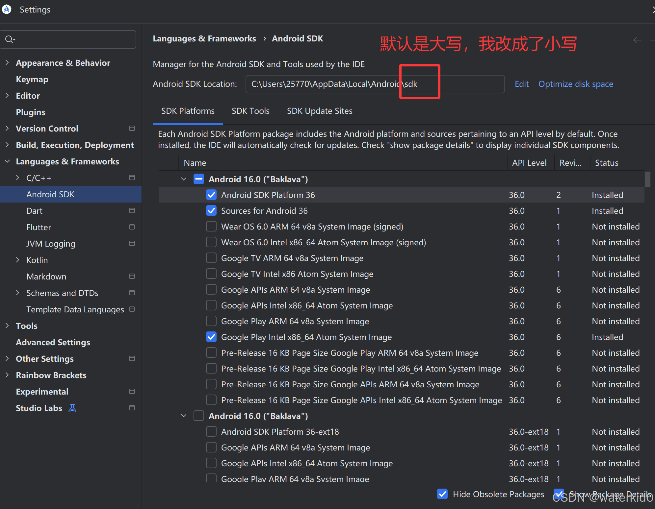Open Advanced Settings page

(53, 342)
